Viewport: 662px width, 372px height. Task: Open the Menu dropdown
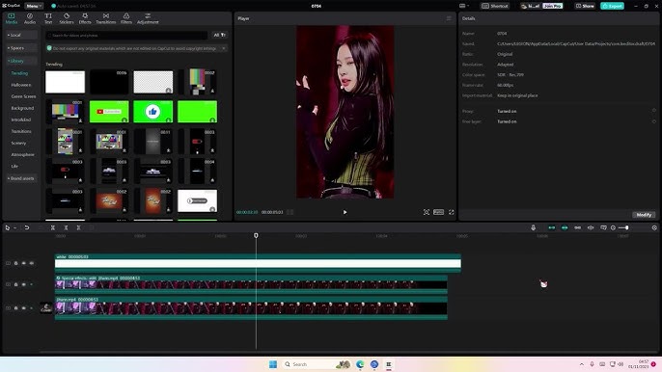[34, 6]
